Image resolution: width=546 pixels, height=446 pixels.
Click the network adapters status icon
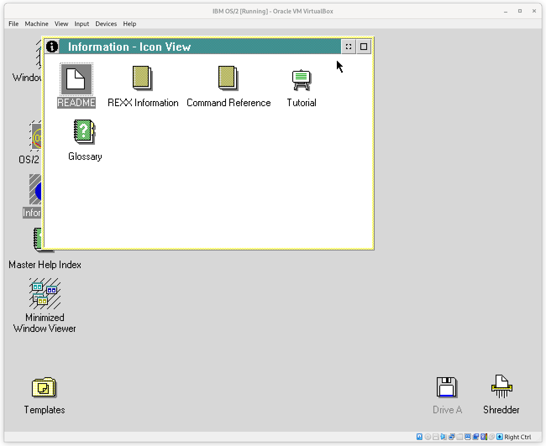tap(451, 437)
